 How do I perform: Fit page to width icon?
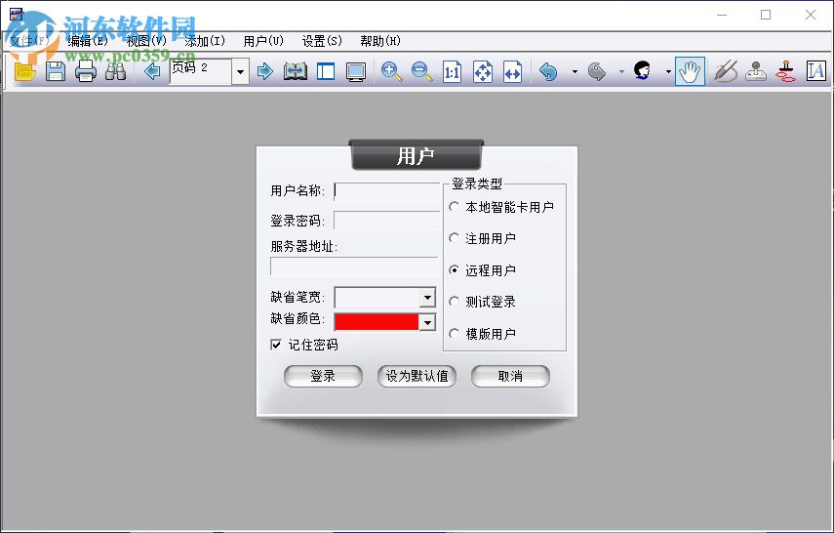click(513, 72)
